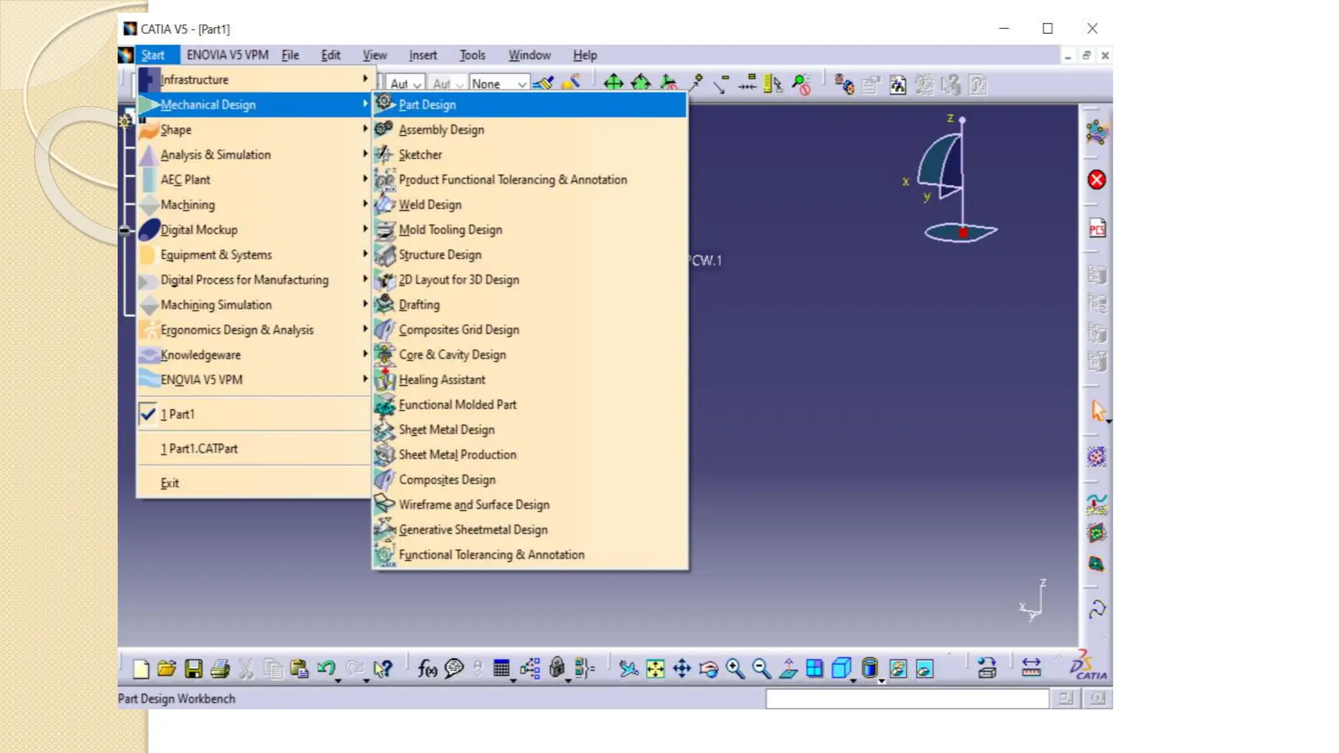Open the None dropdown in top toolbar
This screenshot has height=753, width=1339.
(521, 84)
